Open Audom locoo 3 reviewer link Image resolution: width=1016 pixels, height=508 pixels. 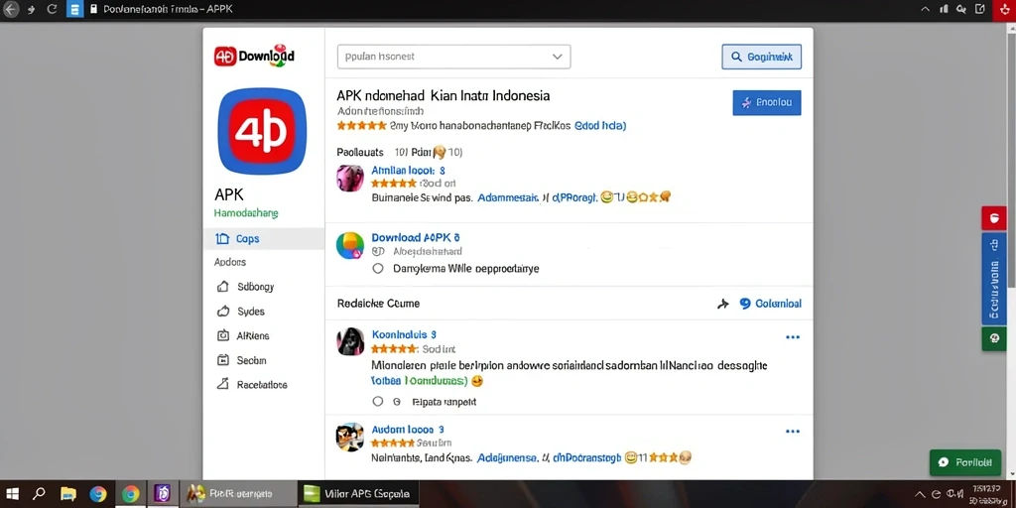coord(408,430)
